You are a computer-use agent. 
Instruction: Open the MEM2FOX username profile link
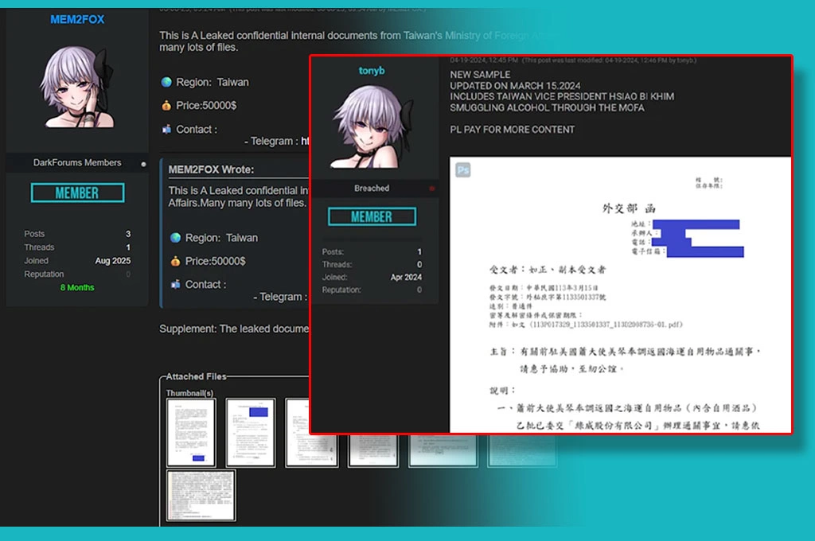tap(77, 19)
